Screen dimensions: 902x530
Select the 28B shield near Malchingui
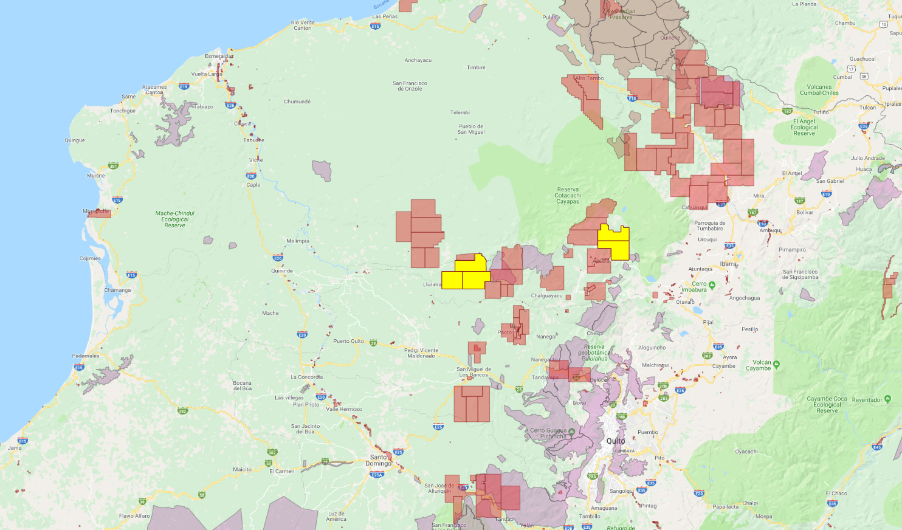663,386
